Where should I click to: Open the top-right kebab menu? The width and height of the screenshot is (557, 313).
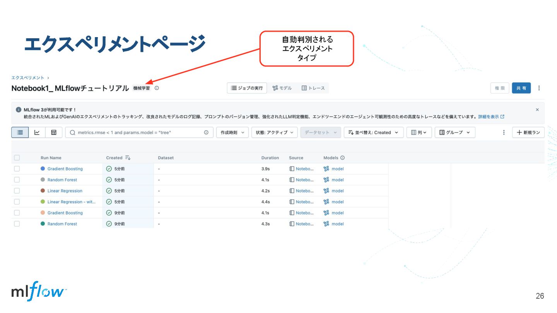pos(539,88)
